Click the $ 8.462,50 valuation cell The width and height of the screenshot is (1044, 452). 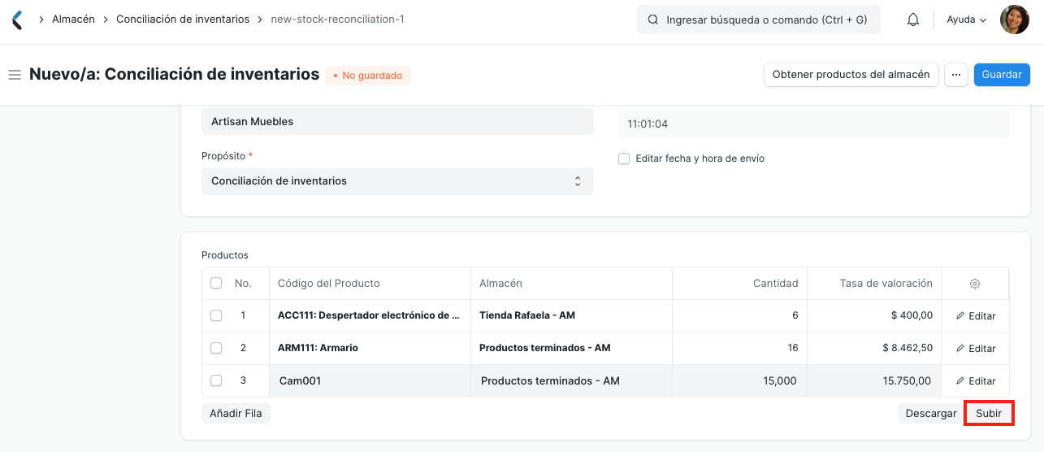tap(874, 348)
